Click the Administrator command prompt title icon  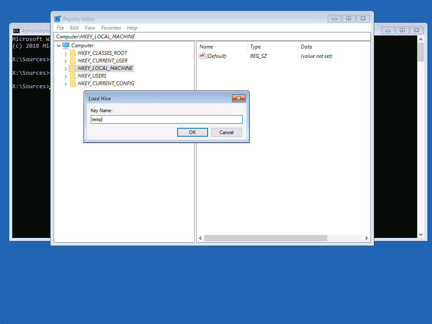[16, 30]
